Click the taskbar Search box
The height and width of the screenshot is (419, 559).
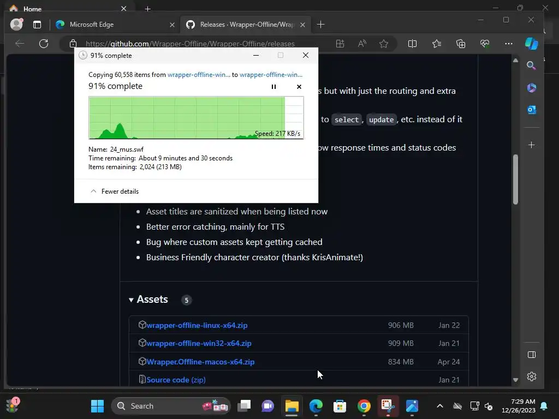[171, 406]
